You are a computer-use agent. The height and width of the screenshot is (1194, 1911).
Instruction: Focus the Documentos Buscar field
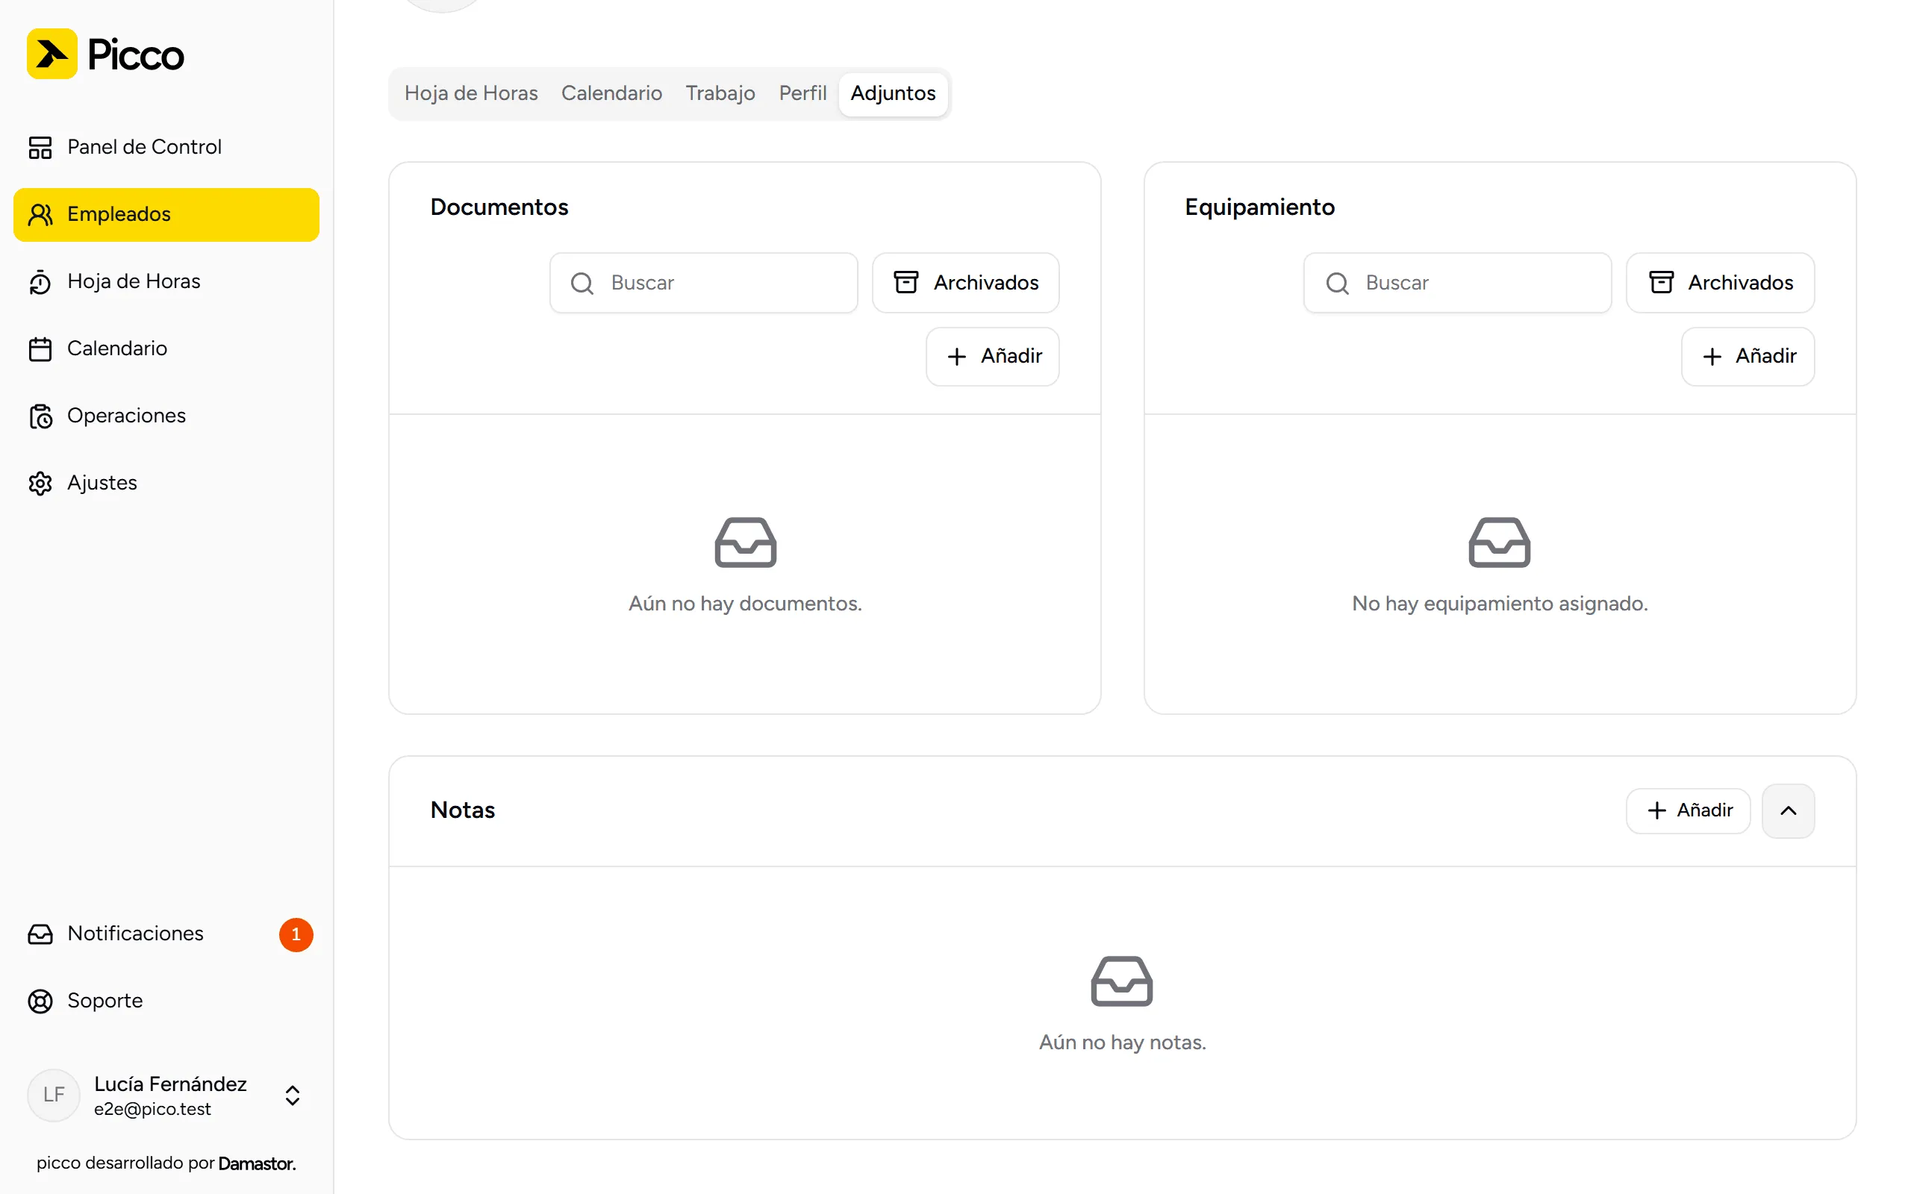tap(704, 283)
